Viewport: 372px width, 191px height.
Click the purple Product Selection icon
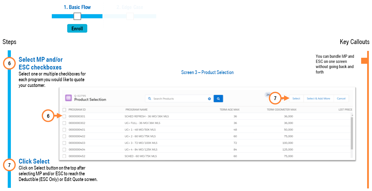point(69,98)
